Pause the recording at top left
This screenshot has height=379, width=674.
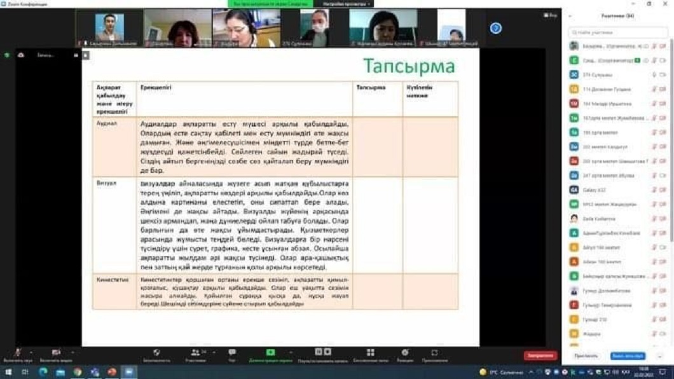click(76, 55)
